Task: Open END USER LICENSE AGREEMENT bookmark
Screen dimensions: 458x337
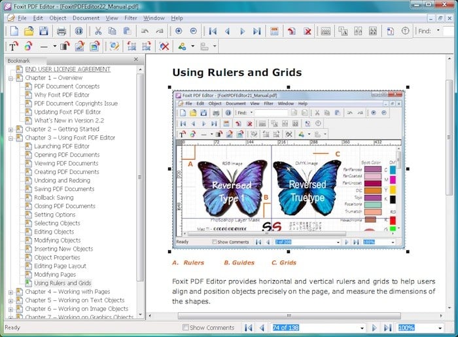Action: coord(67,69)
